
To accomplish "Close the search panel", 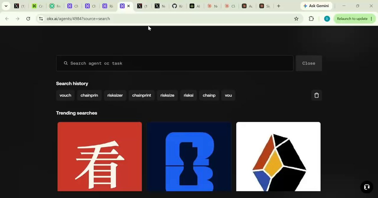I will click(x=309, y=63).
